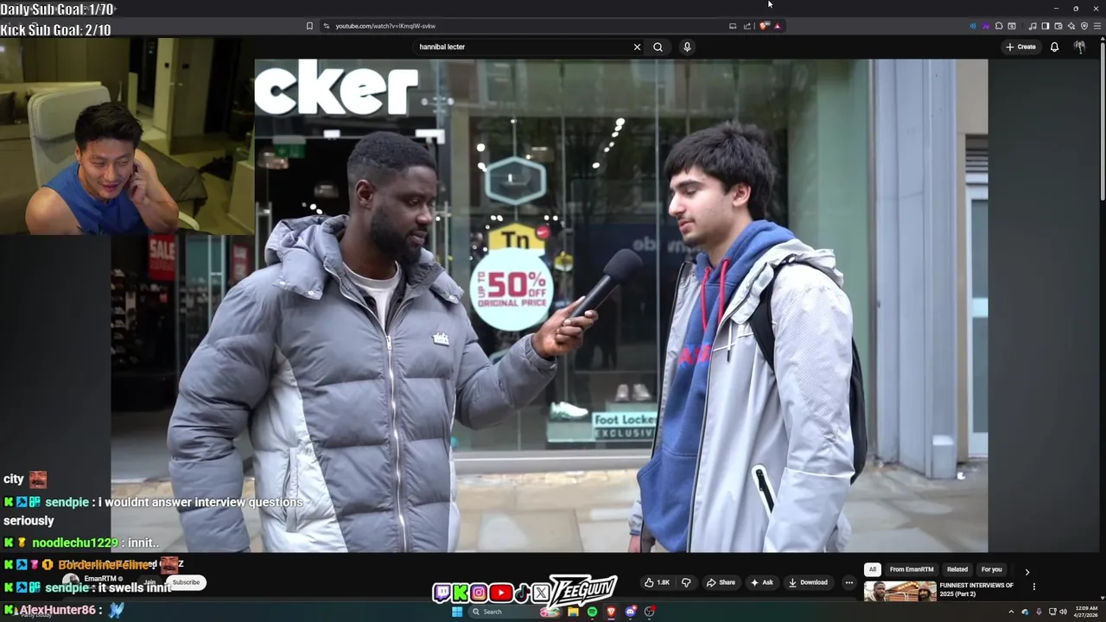Open Discord from taskbar
Viewport: 1106px width, 622px height.
click(x=631, y=612)
